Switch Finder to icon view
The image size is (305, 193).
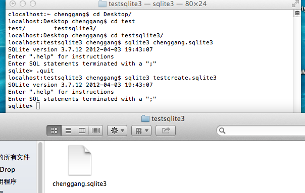tap(54, 131)
